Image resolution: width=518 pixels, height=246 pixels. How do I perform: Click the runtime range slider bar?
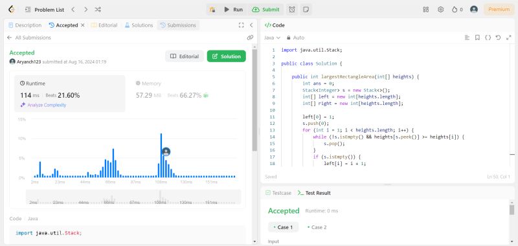click(x=133, y=197)
